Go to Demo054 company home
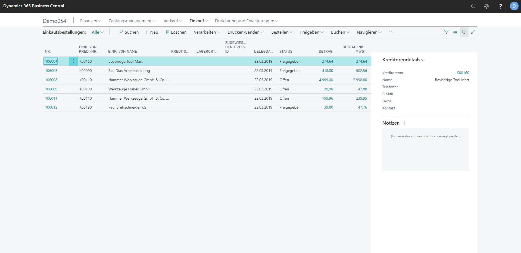Image resolution: width=521 pixels, height=253 pixels. pyautogui.click(x=55, y=21)
